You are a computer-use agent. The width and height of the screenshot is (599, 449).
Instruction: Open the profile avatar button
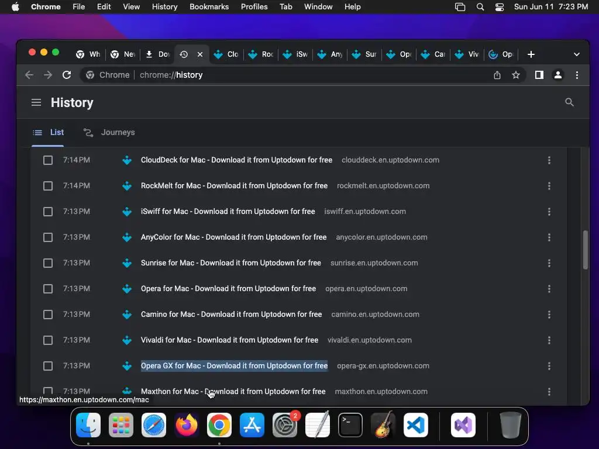[x=557, y=75]
